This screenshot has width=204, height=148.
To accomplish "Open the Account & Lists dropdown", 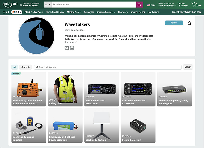I will (x=167, y=5).
